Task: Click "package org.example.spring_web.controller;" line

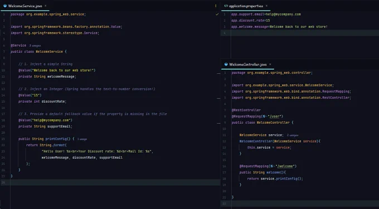Action: point(272,73)
